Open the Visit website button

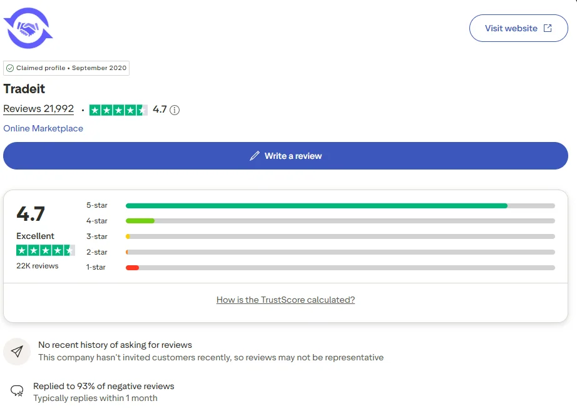point(519,28)
